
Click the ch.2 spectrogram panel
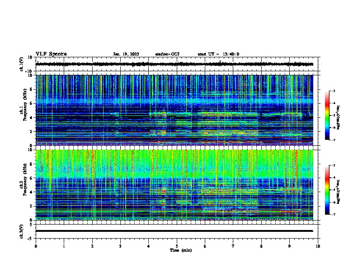pos(174,185)
